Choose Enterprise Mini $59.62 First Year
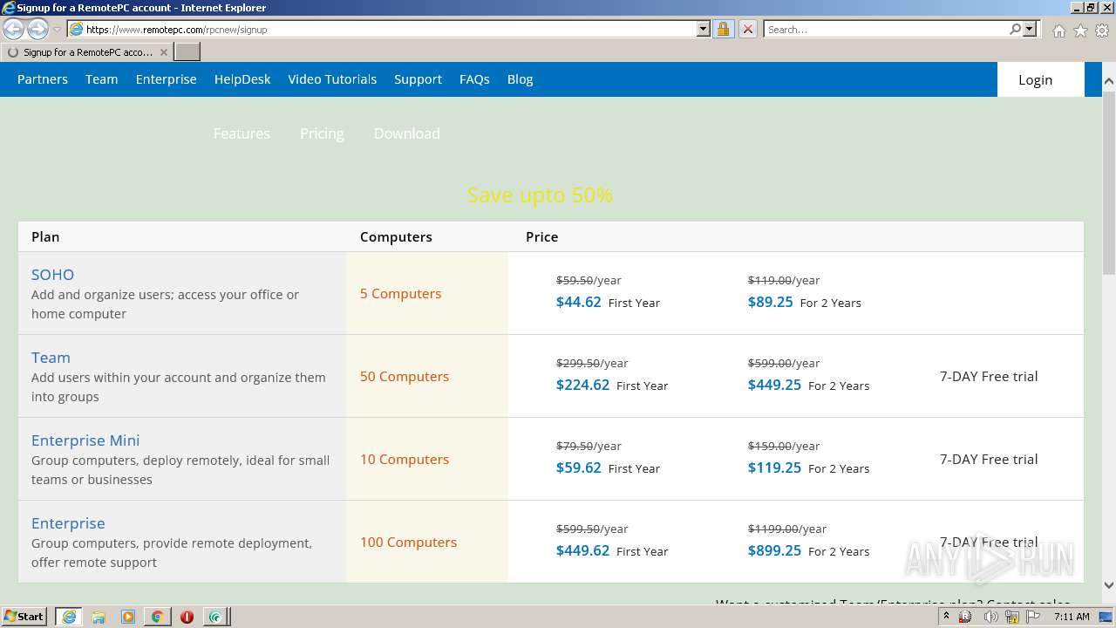Image resolution: width=1116 pixels, height=628 pixels. pyautogui.click(x=608, y=468)
